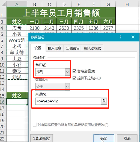The width and height of the screenshot is (140, 142).
Task: Click the cell containing 土豆
Action: click(17, 59)
